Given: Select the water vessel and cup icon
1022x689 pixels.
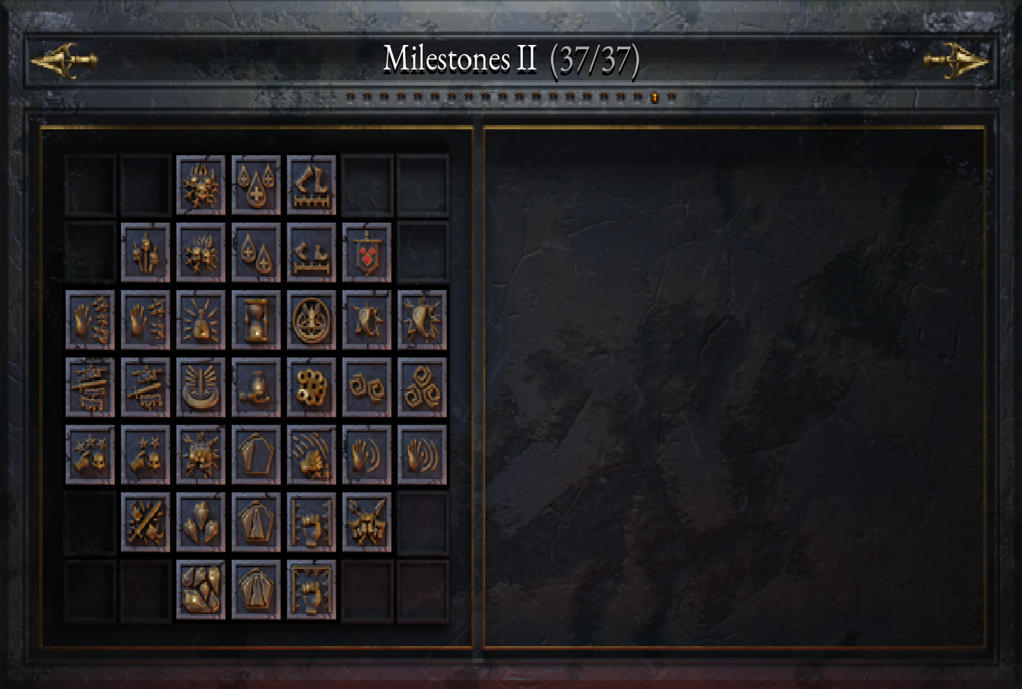Looking at the screenshot, I should coord(256,388).
